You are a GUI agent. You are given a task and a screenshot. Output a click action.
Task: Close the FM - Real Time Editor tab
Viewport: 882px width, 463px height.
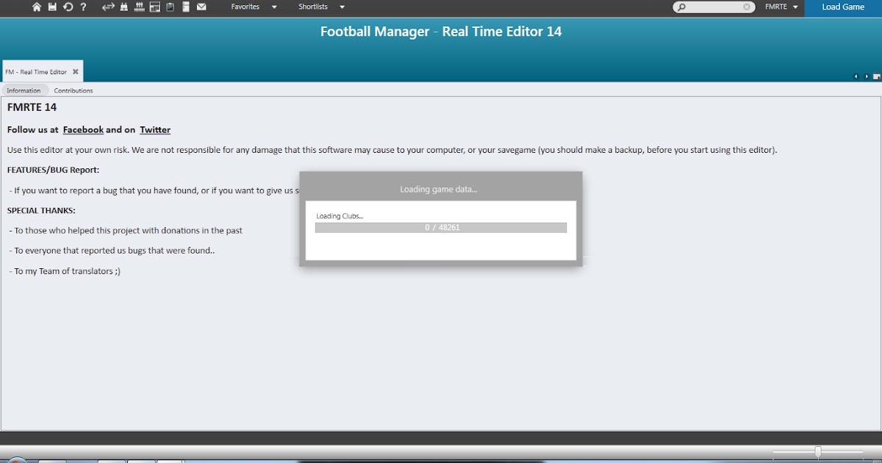coord(75,72)
